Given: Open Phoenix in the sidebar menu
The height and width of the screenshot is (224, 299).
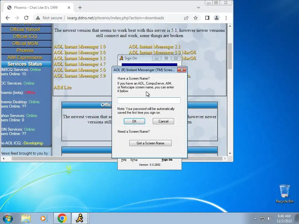Looking at the screenshot, I should [x=25, y=50].
